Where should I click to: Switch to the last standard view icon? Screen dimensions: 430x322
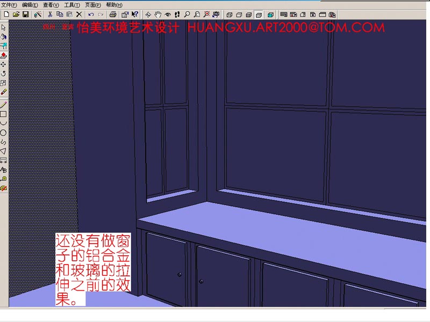(x=332, y=14)
